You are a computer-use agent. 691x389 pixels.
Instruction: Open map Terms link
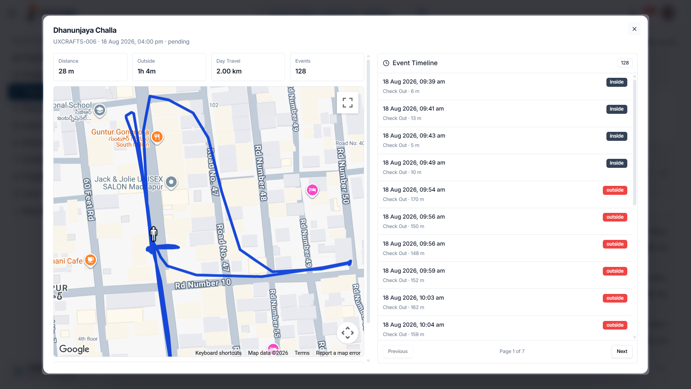coord(302,353)
